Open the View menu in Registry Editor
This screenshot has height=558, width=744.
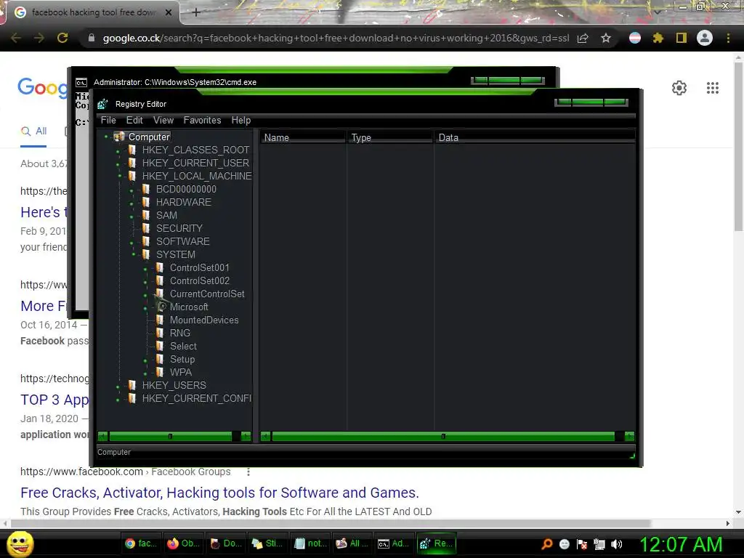point(163,120)
